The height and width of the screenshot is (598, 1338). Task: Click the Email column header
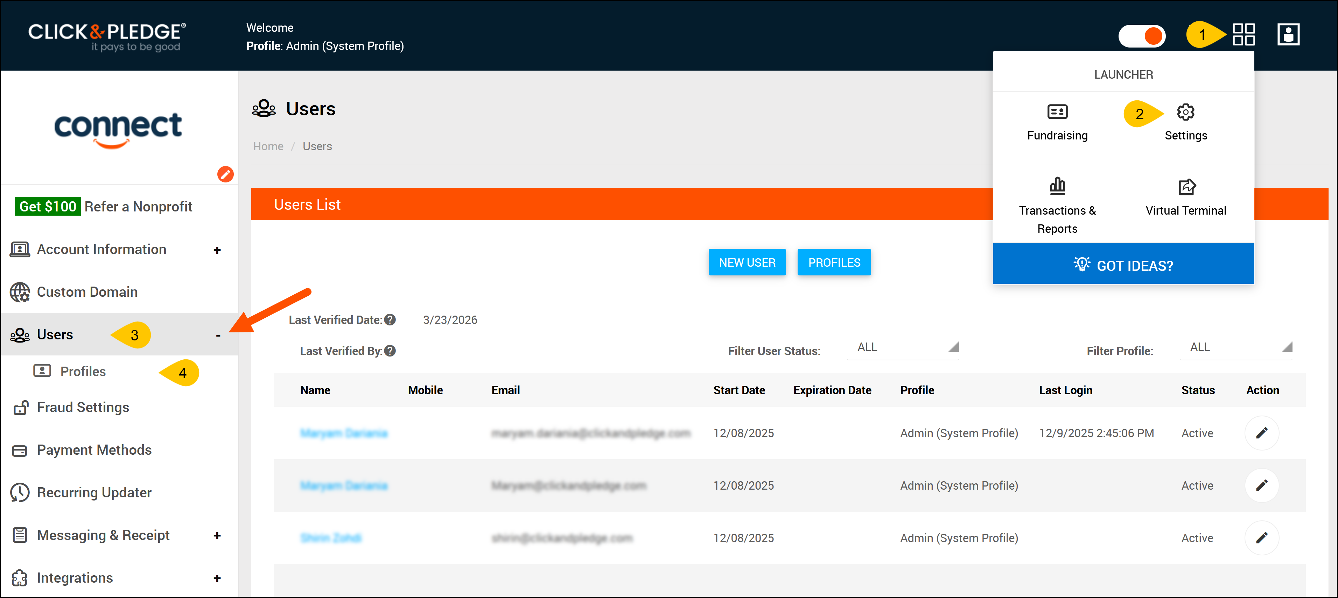[x=505, y=390]
